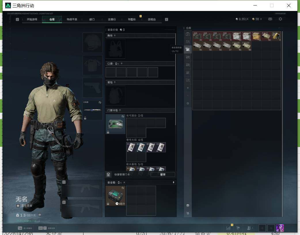This screenshot has height=235, width=300.
Task: Select the second-row ammo stack with count 17
Action: click(x=227, y=46)
